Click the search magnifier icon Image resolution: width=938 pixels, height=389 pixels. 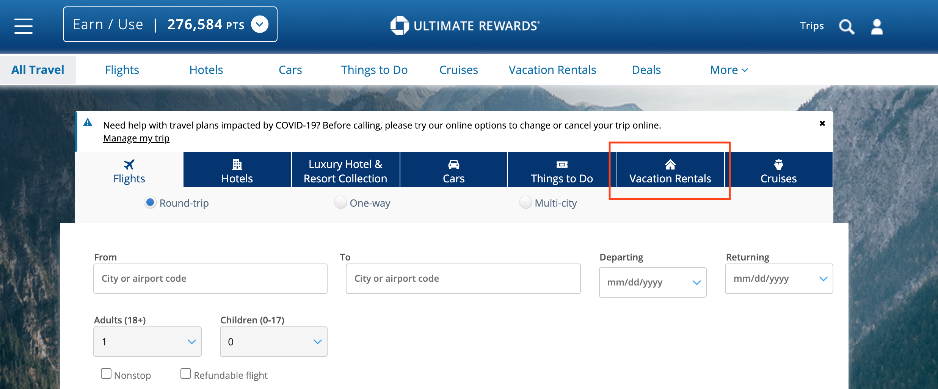point(846,27)
